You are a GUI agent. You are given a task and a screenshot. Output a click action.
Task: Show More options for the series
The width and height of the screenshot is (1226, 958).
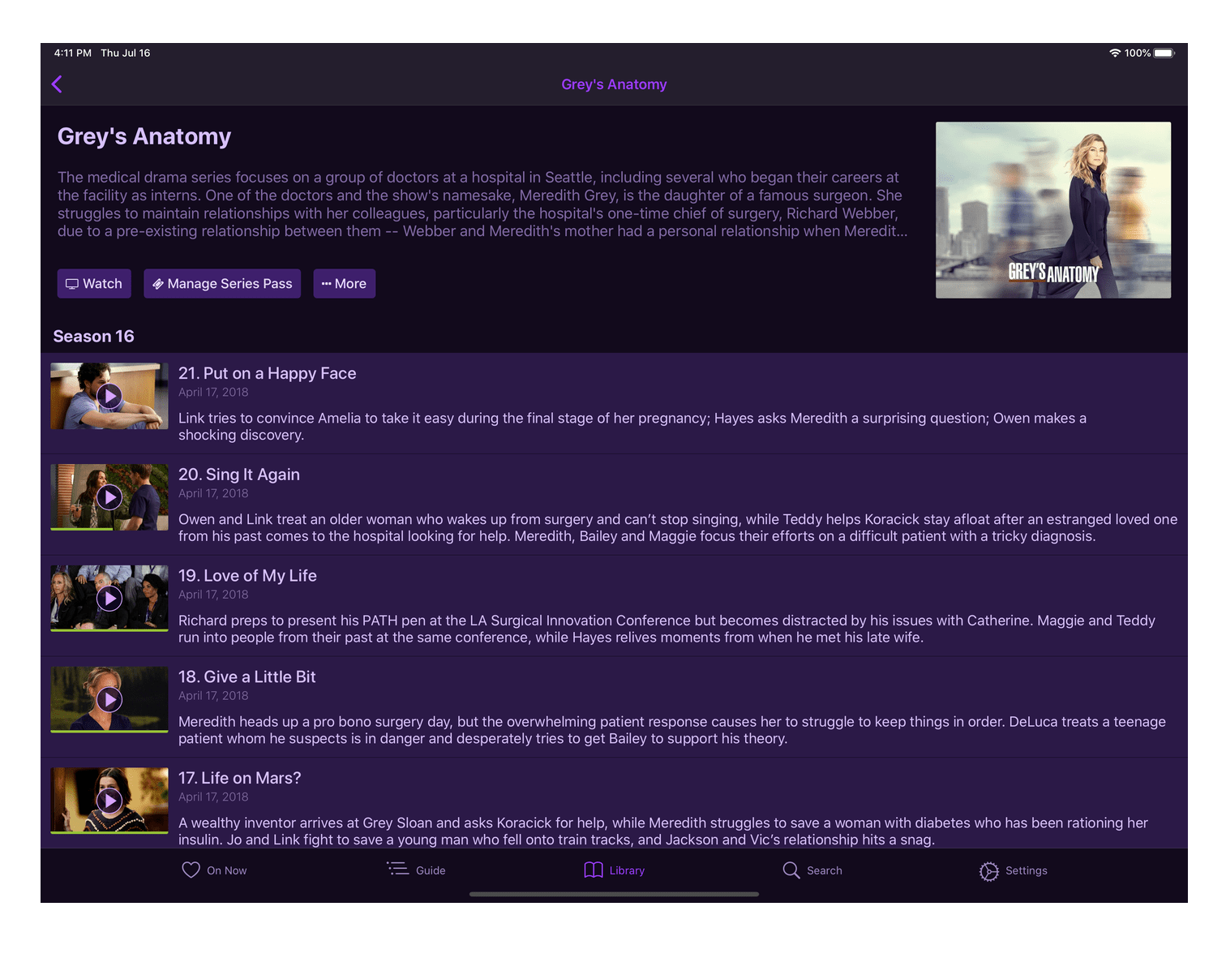(345, 284)
